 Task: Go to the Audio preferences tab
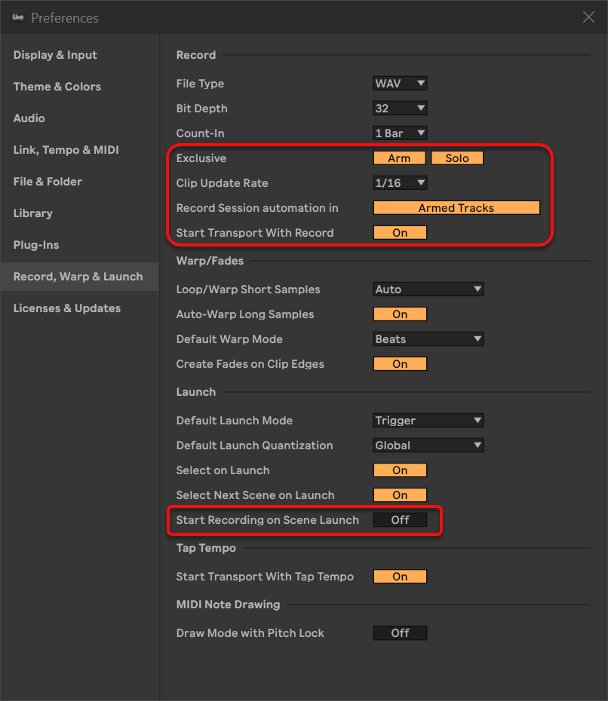29,118
